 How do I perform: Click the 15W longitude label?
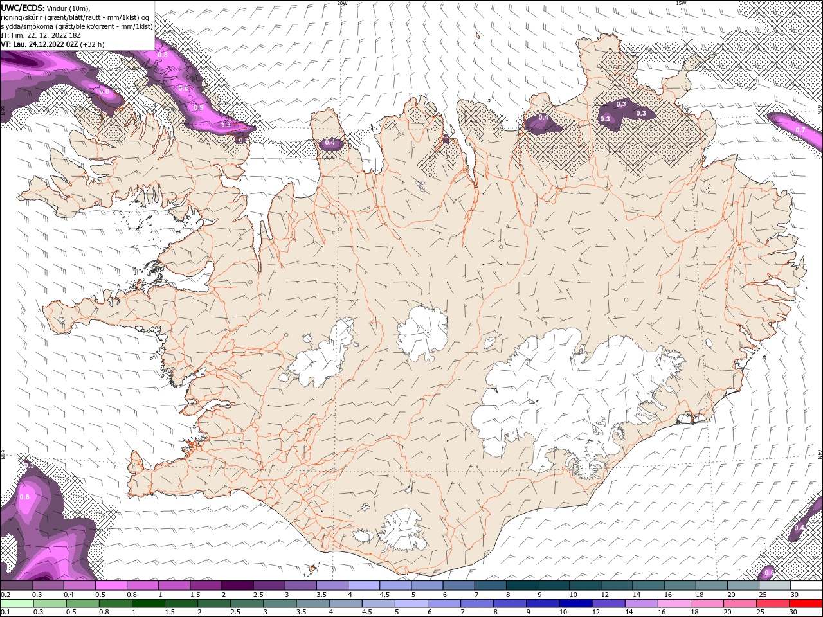click(681, 3)
